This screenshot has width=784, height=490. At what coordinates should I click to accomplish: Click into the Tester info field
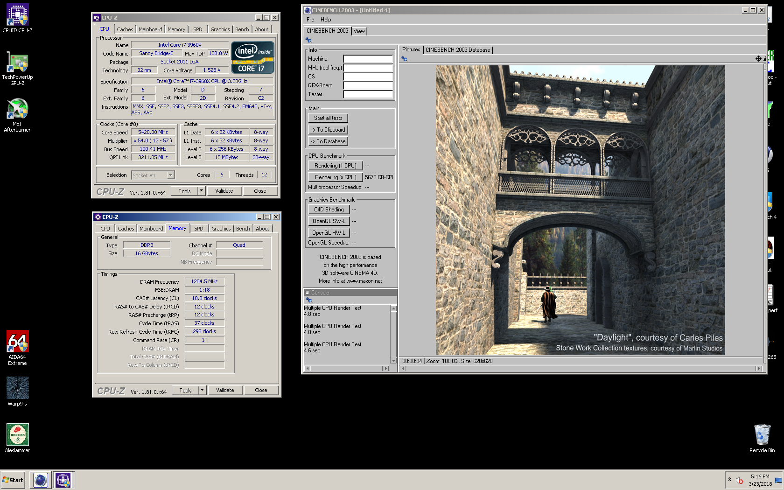pyautogui.click(x=368, y=94)
